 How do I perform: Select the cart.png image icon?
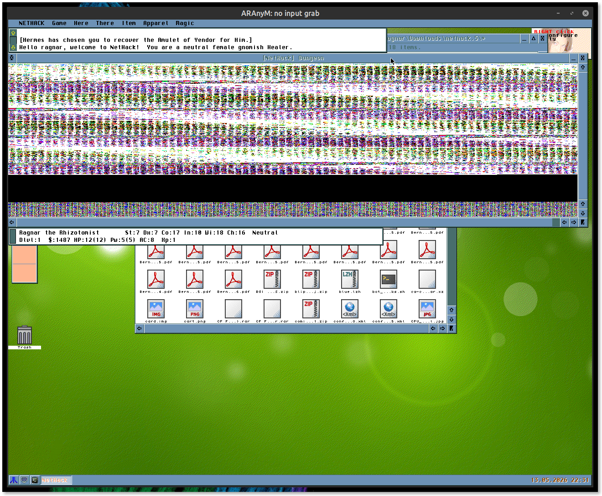click(195, 309)
